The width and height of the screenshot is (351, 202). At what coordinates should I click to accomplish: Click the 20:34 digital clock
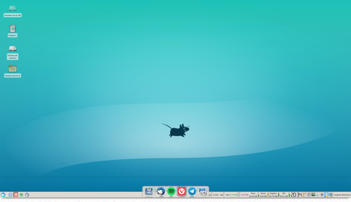pos(296,195)
